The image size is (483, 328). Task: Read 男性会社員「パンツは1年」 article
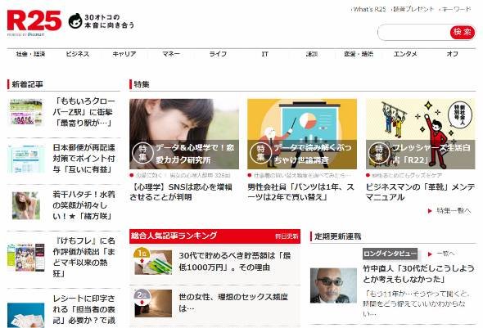pos(301,192)
